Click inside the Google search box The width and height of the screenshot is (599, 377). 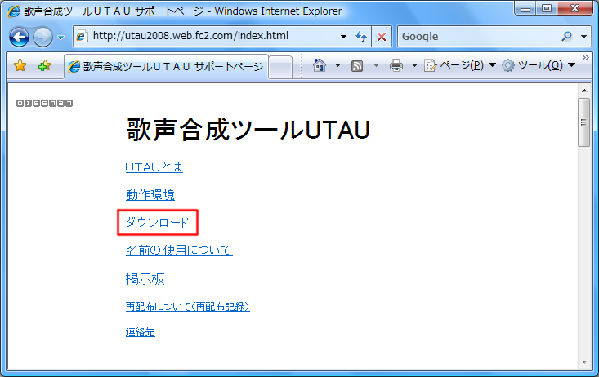coord(474,37)
